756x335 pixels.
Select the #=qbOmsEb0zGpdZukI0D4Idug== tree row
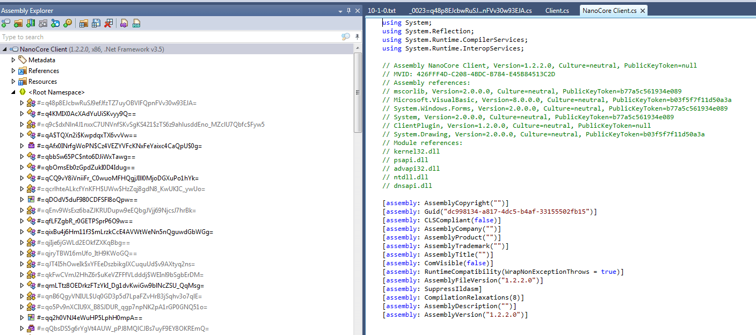[177, 167]
